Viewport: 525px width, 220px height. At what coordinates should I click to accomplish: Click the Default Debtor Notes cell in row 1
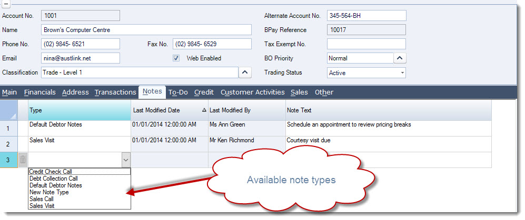[x=80, y=129]
